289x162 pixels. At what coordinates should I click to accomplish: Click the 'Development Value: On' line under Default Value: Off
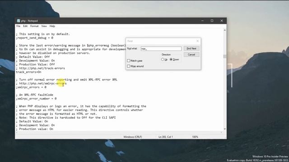pos(35,61)
